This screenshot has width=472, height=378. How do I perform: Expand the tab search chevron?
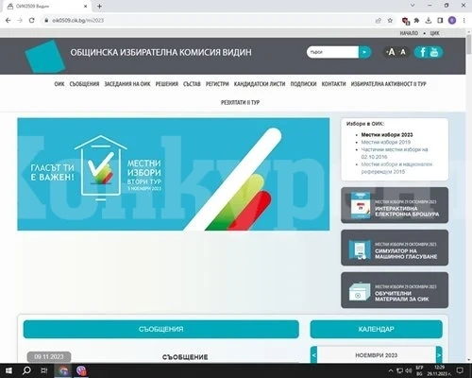pyautogui.click(x=413, y=6)
